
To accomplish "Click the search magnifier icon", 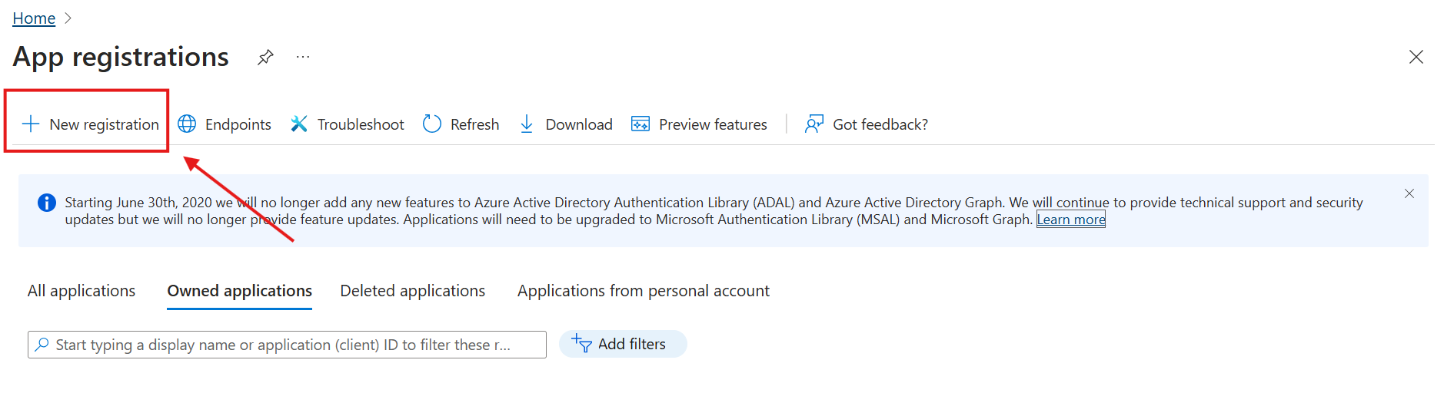I will [x=42, y=345].
